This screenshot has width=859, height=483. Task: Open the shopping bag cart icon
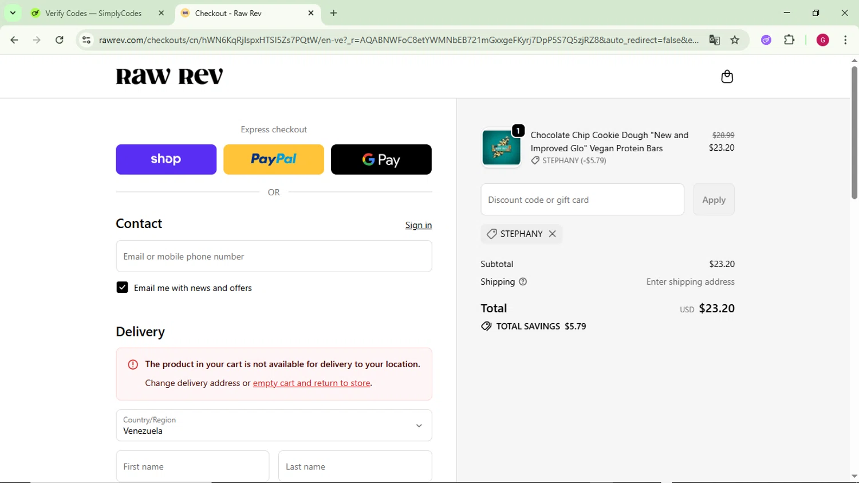[x=727, y=76]
